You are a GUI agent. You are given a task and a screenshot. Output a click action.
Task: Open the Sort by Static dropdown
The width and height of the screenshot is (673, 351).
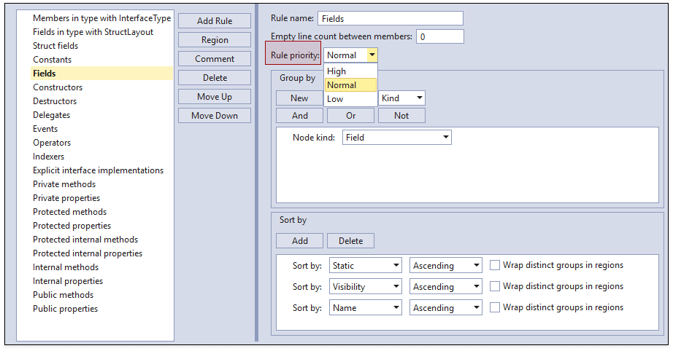tap(396, 267)
